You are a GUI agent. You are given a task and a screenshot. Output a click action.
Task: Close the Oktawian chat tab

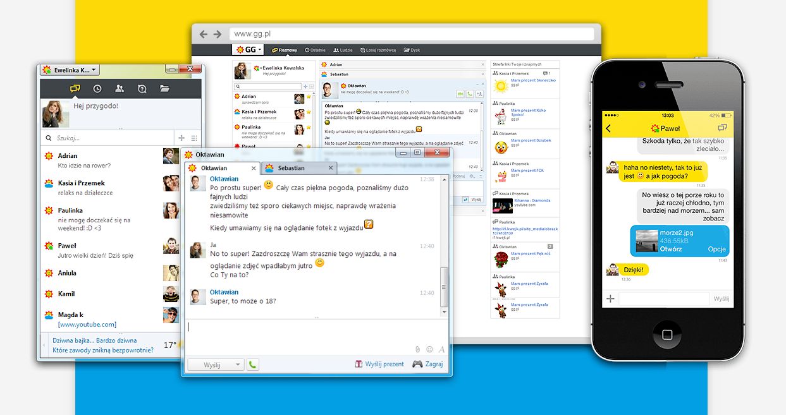coord(254,168)
